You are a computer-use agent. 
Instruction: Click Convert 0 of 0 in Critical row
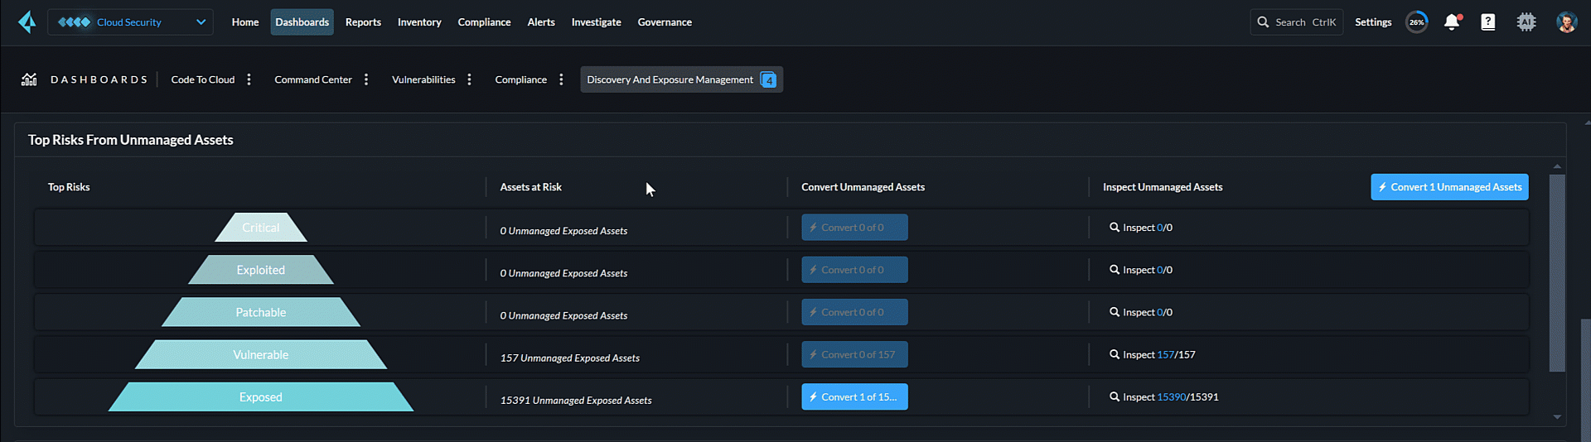point(854,228)
